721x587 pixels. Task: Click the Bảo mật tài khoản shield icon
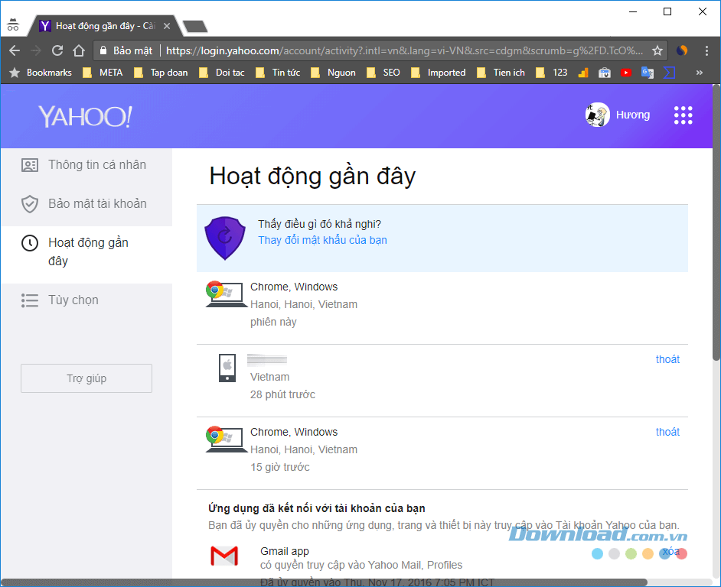30,204
